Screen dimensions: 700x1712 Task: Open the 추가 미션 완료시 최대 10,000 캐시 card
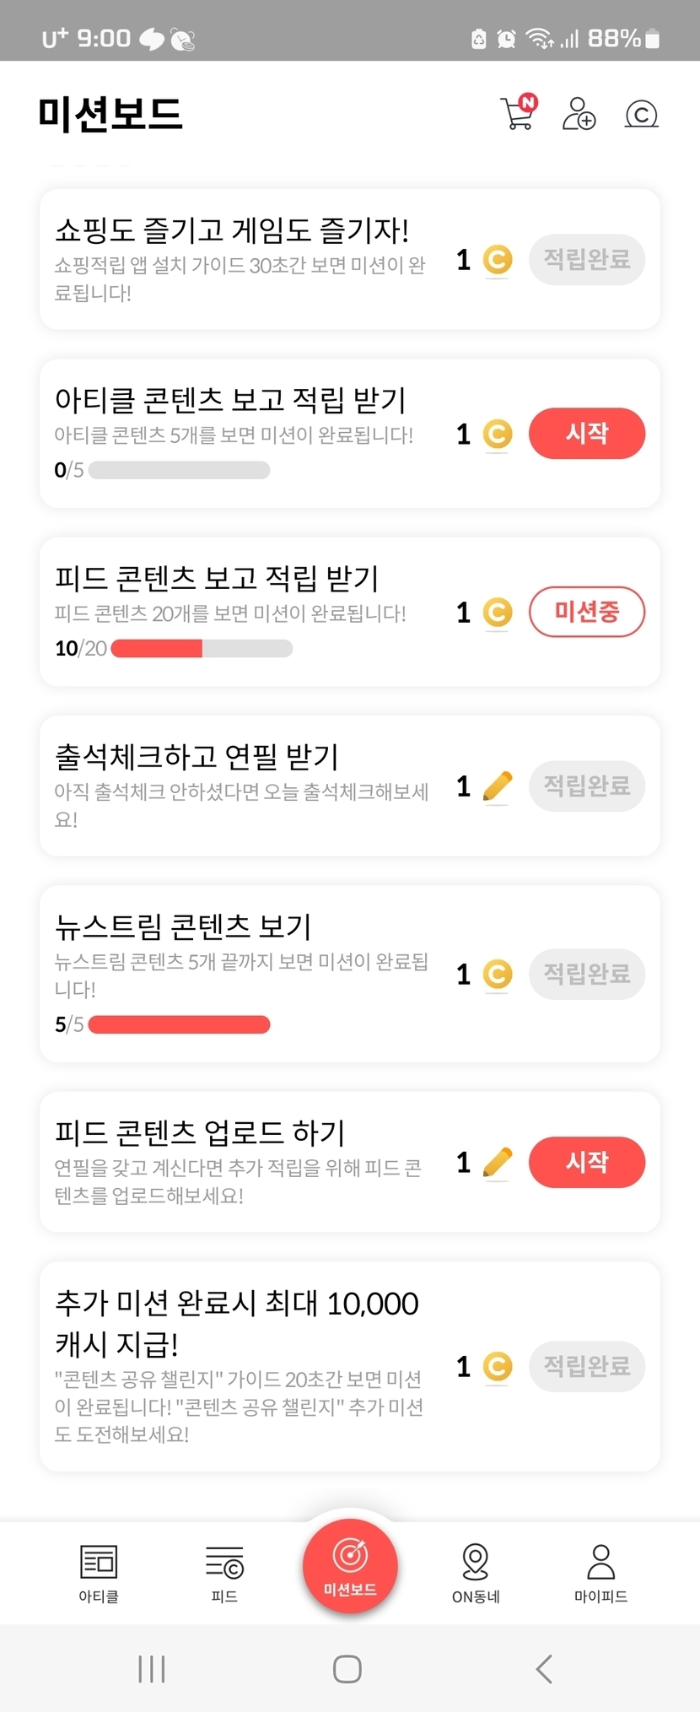(240, 1365)
